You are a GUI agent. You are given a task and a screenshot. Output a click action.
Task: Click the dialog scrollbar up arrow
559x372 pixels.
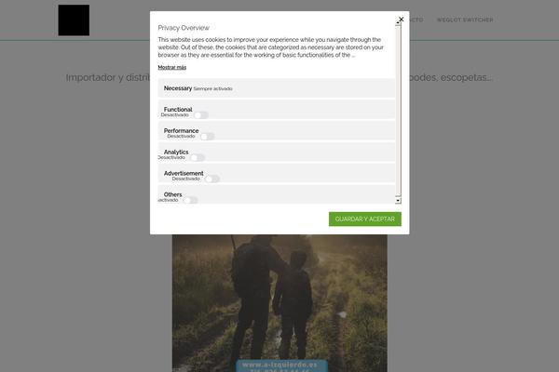click(x=398, y=22)
